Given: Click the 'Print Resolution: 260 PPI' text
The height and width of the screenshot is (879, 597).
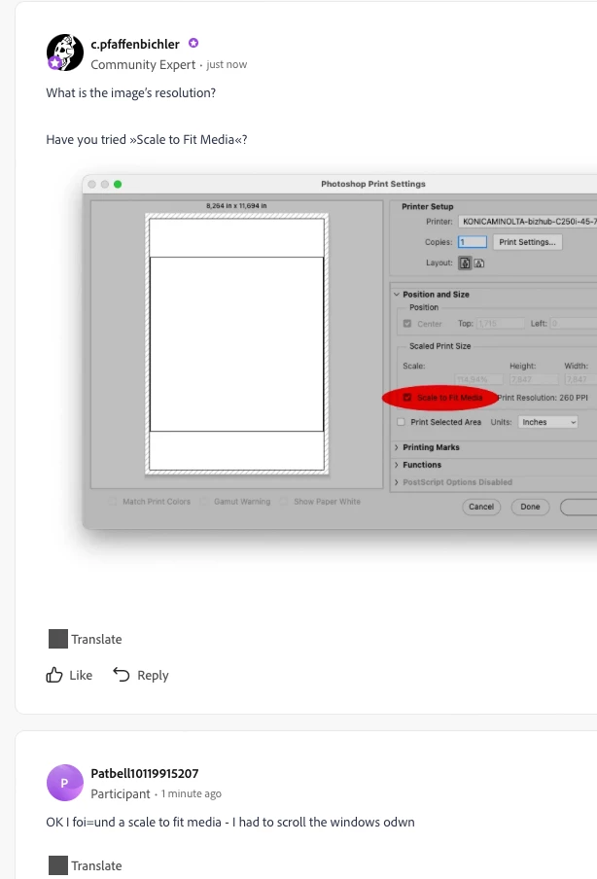Looking at the screenshot, I should click(x=543, y=398).
